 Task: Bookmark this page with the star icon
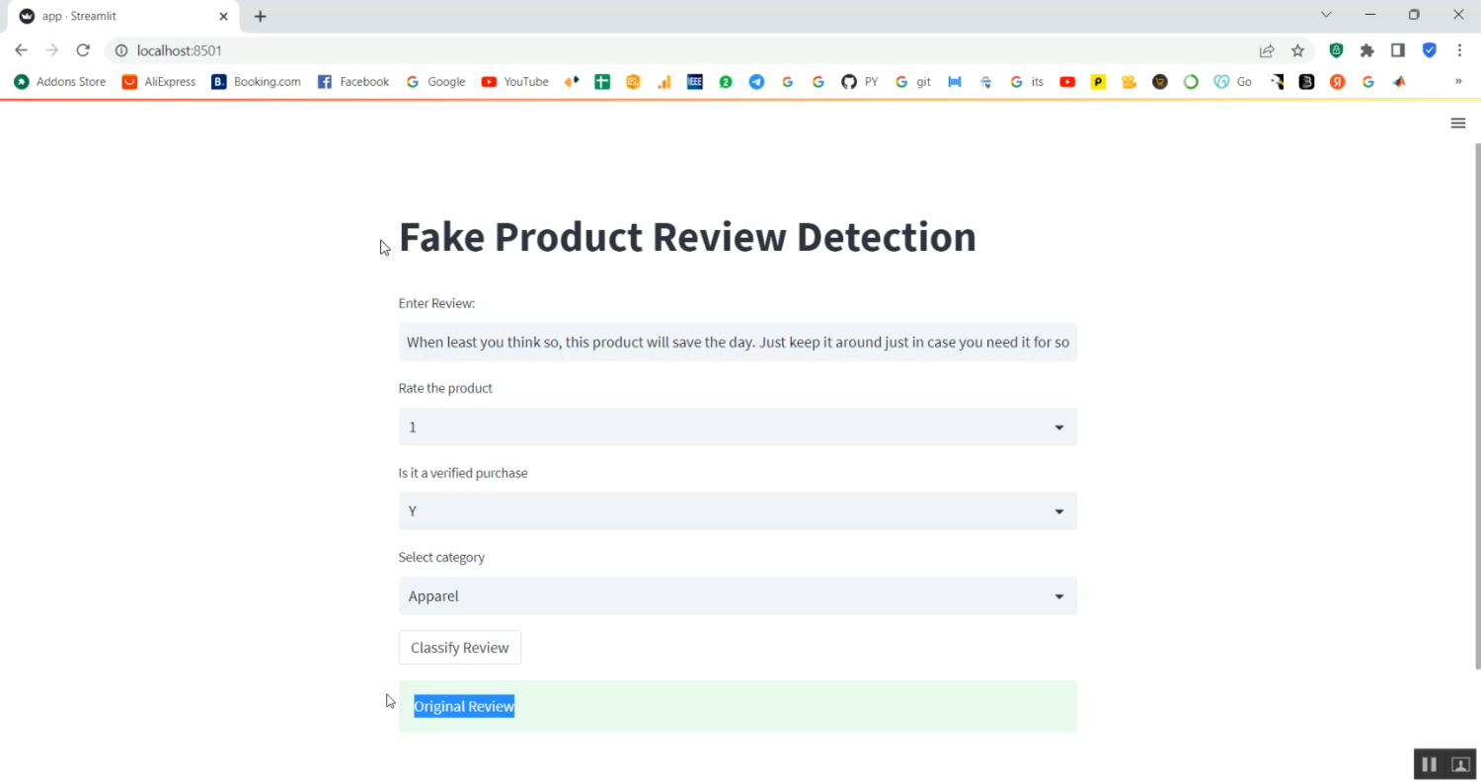tap(1297, 50)
